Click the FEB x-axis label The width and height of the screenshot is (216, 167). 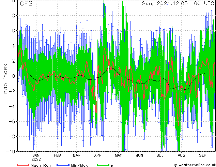coord(57,155)
